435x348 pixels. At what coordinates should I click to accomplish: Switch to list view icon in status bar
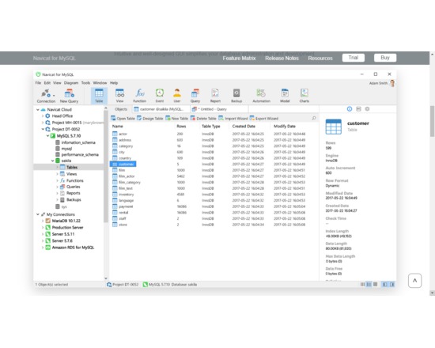pyautogui.click(x=362, y=285)
